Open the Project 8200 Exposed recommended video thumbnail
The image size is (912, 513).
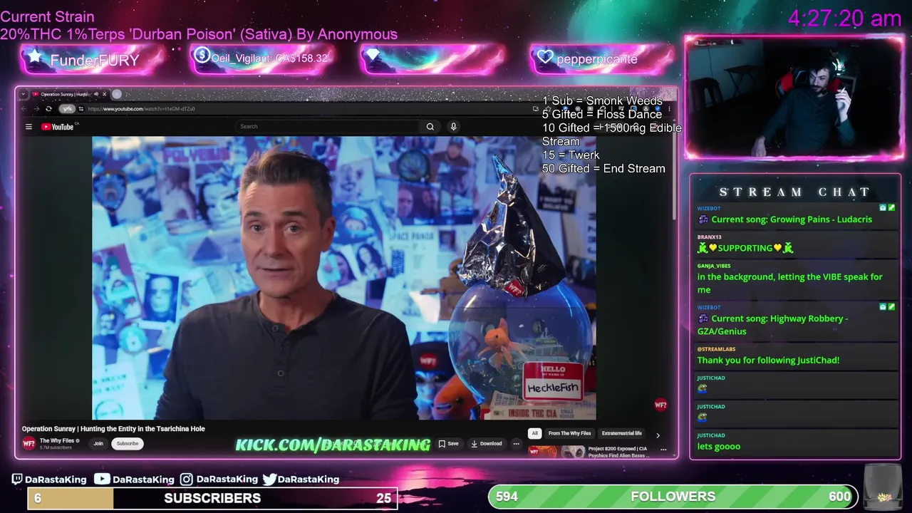tap(556, 452)
